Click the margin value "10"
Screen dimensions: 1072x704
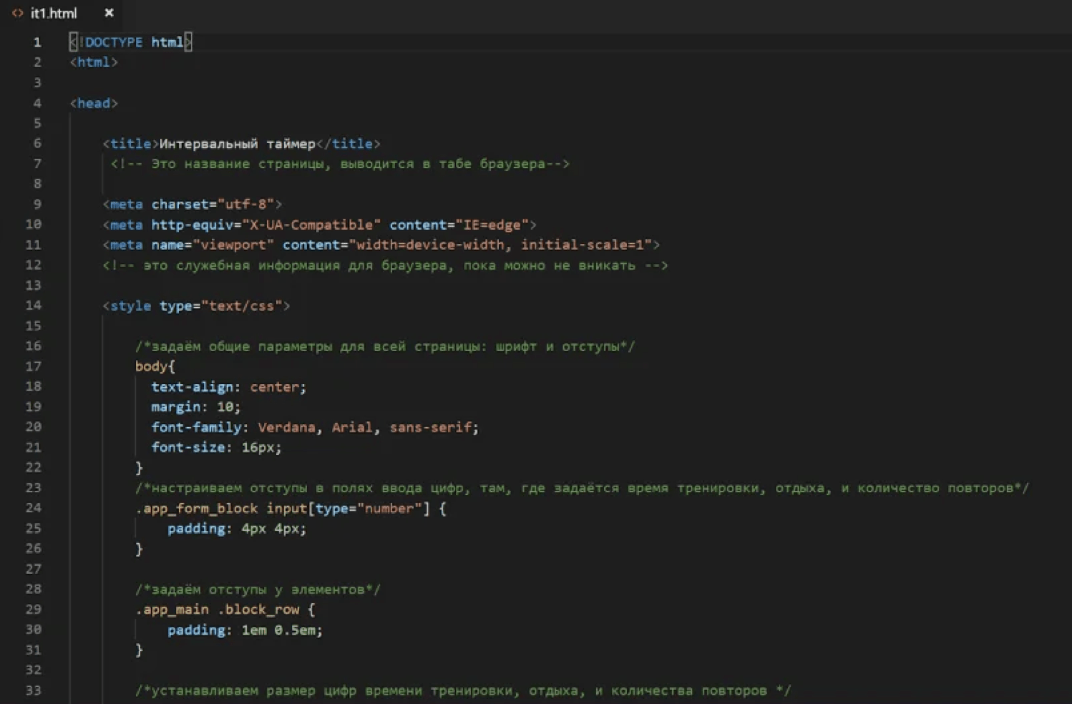[225, 407]
